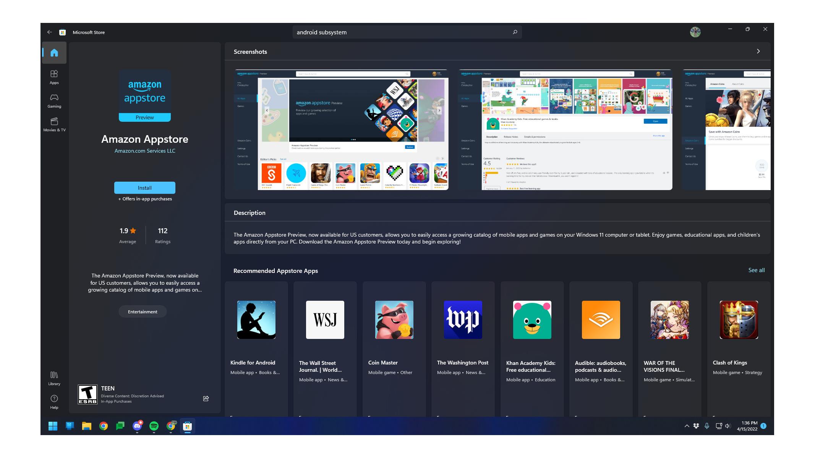
Task: Click the volume icon in the system tray
Action: click(728, 426)
